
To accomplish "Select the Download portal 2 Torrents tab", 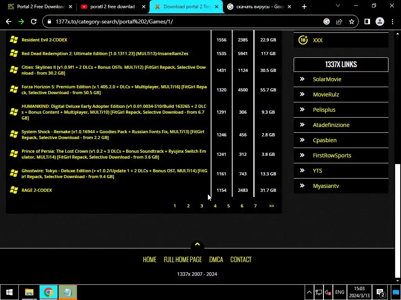I will 186,7.
